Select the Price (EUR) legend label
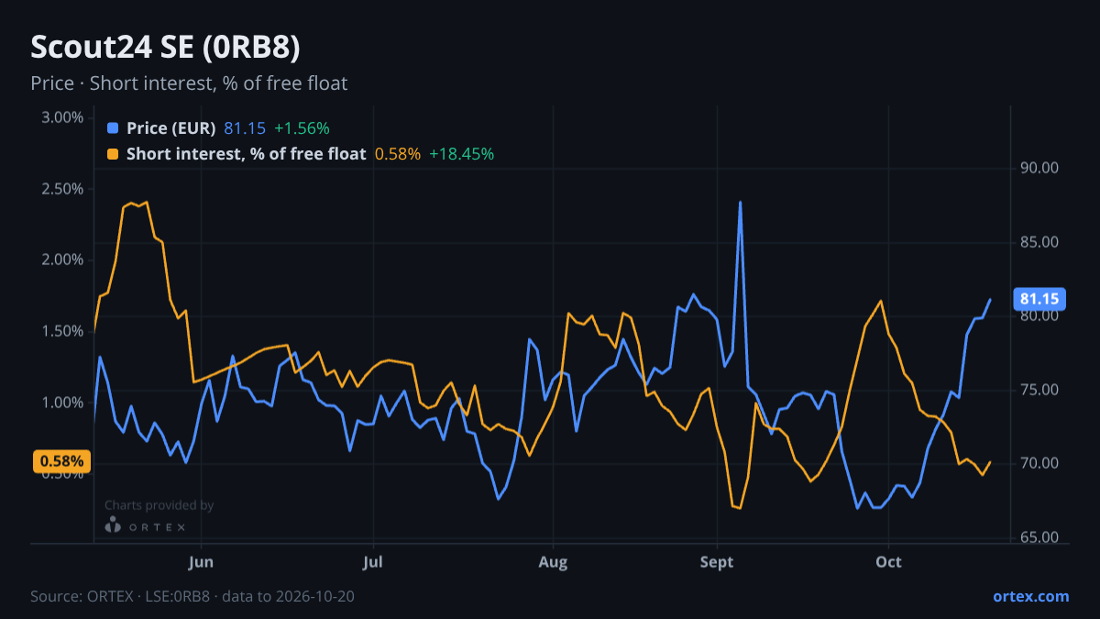The width and height of the screenshot is (1100, 619). click(x=170, y=128)
